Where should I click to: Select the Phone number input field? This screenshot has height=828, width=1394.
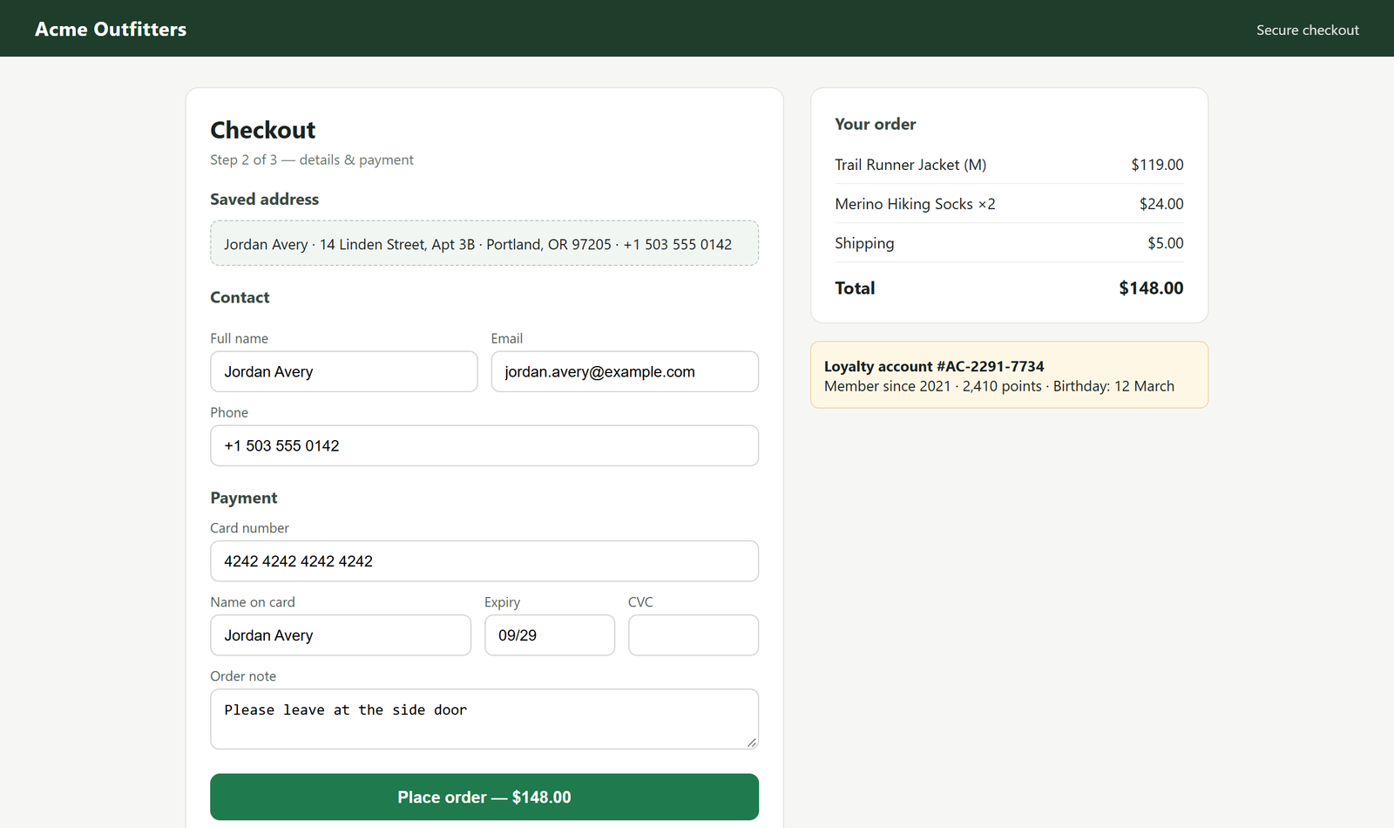pos(484,445)
